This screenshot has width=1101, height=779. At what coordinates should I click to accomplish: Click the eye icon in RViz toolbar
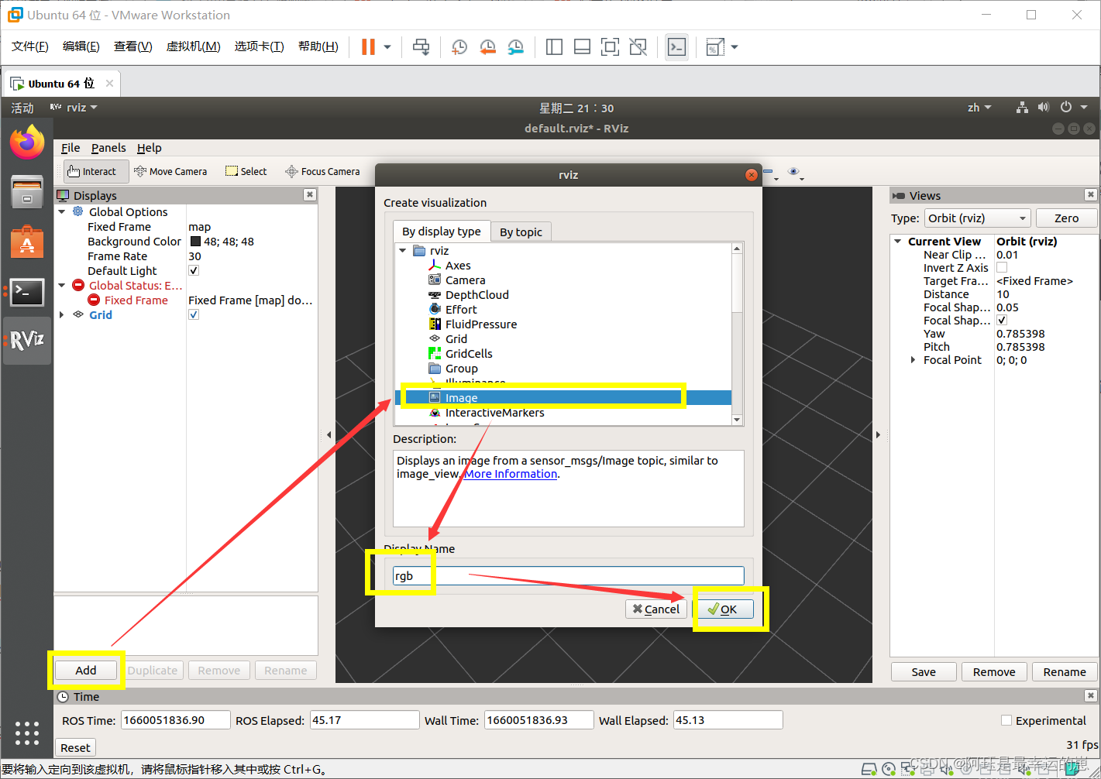793,171
